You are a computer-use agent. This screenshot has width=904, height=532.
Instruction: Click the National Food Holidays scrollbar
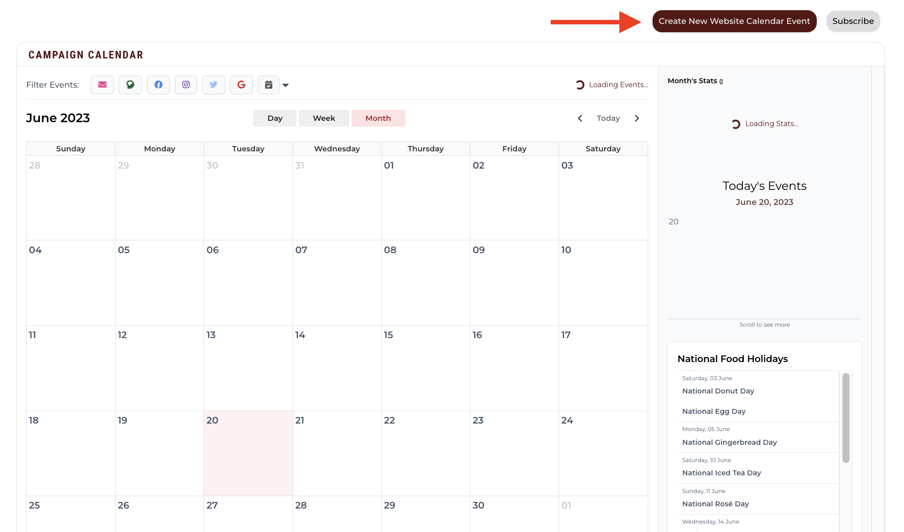[846, 418]
